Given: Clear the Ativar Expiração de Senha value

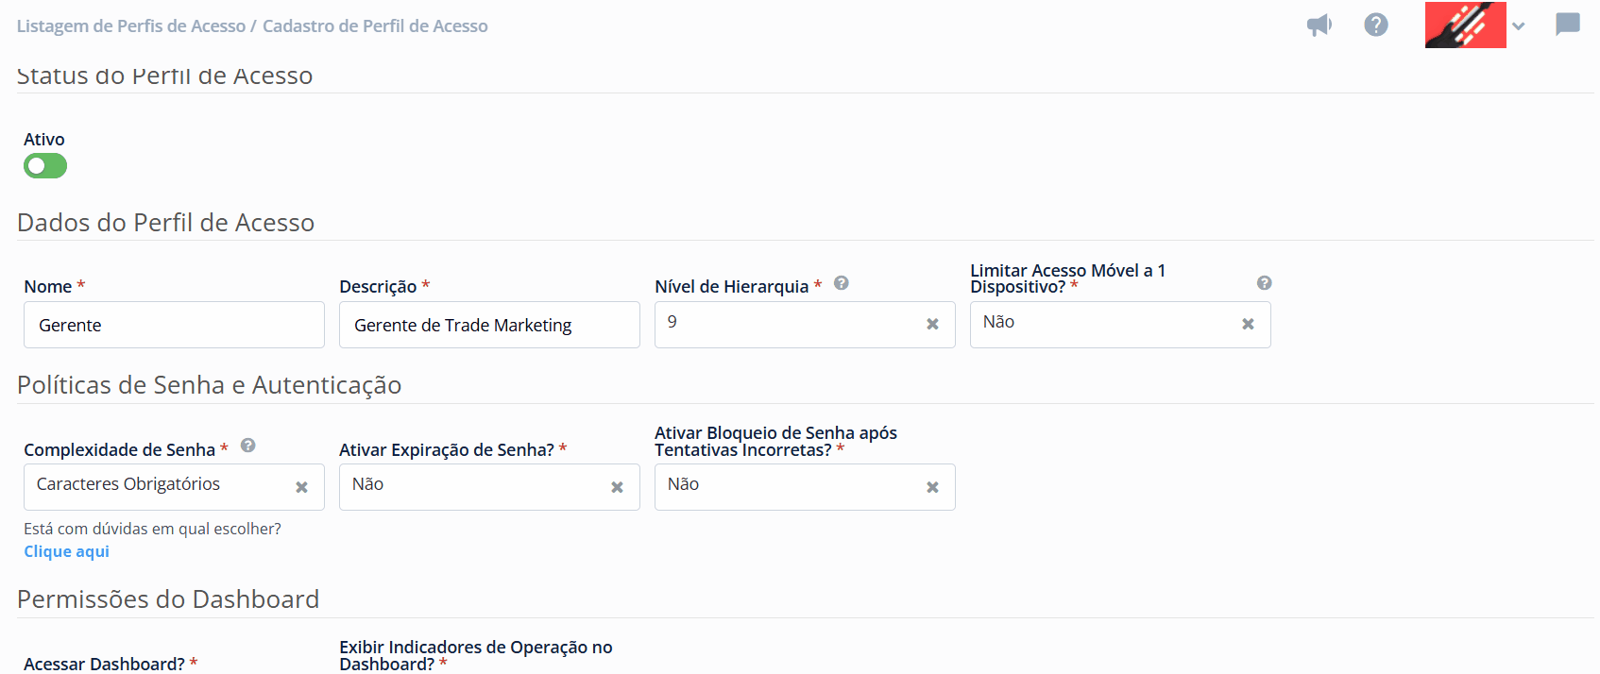Looking at the screenshot, I should click(617, 487).
